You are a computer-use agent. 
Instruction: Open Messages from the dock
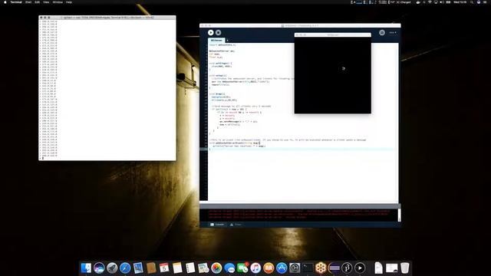229,268
